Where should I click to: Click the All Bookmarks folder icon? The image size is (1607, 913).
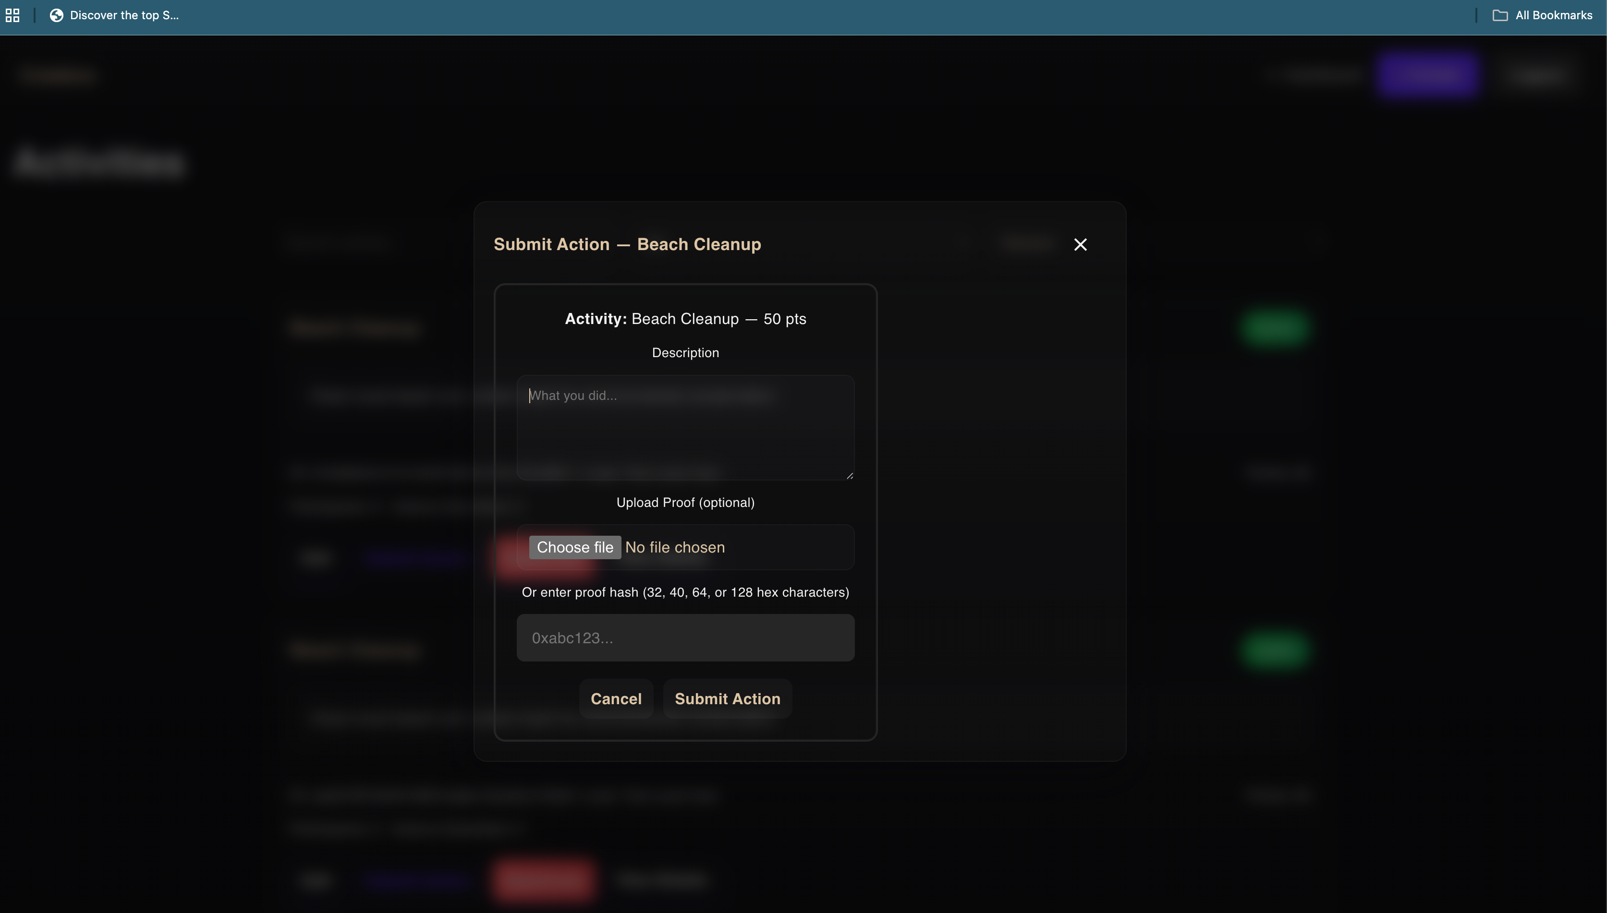[x=1500, y=15]
